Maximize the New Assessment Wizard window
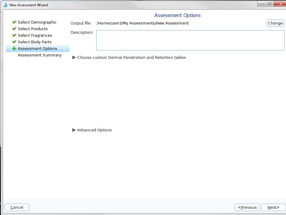The width and height of the screenshot is (286, 215). 270,4
